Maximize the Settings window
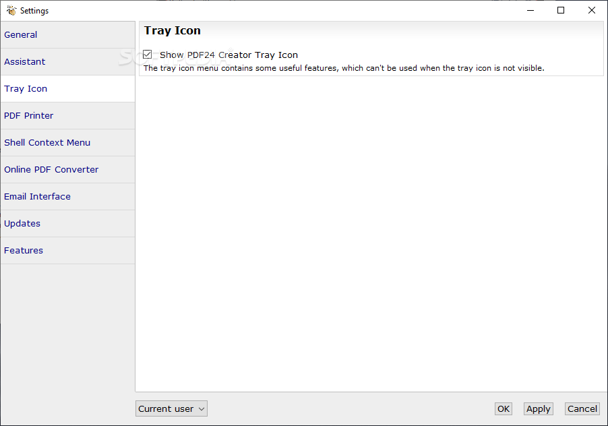608x426 pixels. coord(561,11)
